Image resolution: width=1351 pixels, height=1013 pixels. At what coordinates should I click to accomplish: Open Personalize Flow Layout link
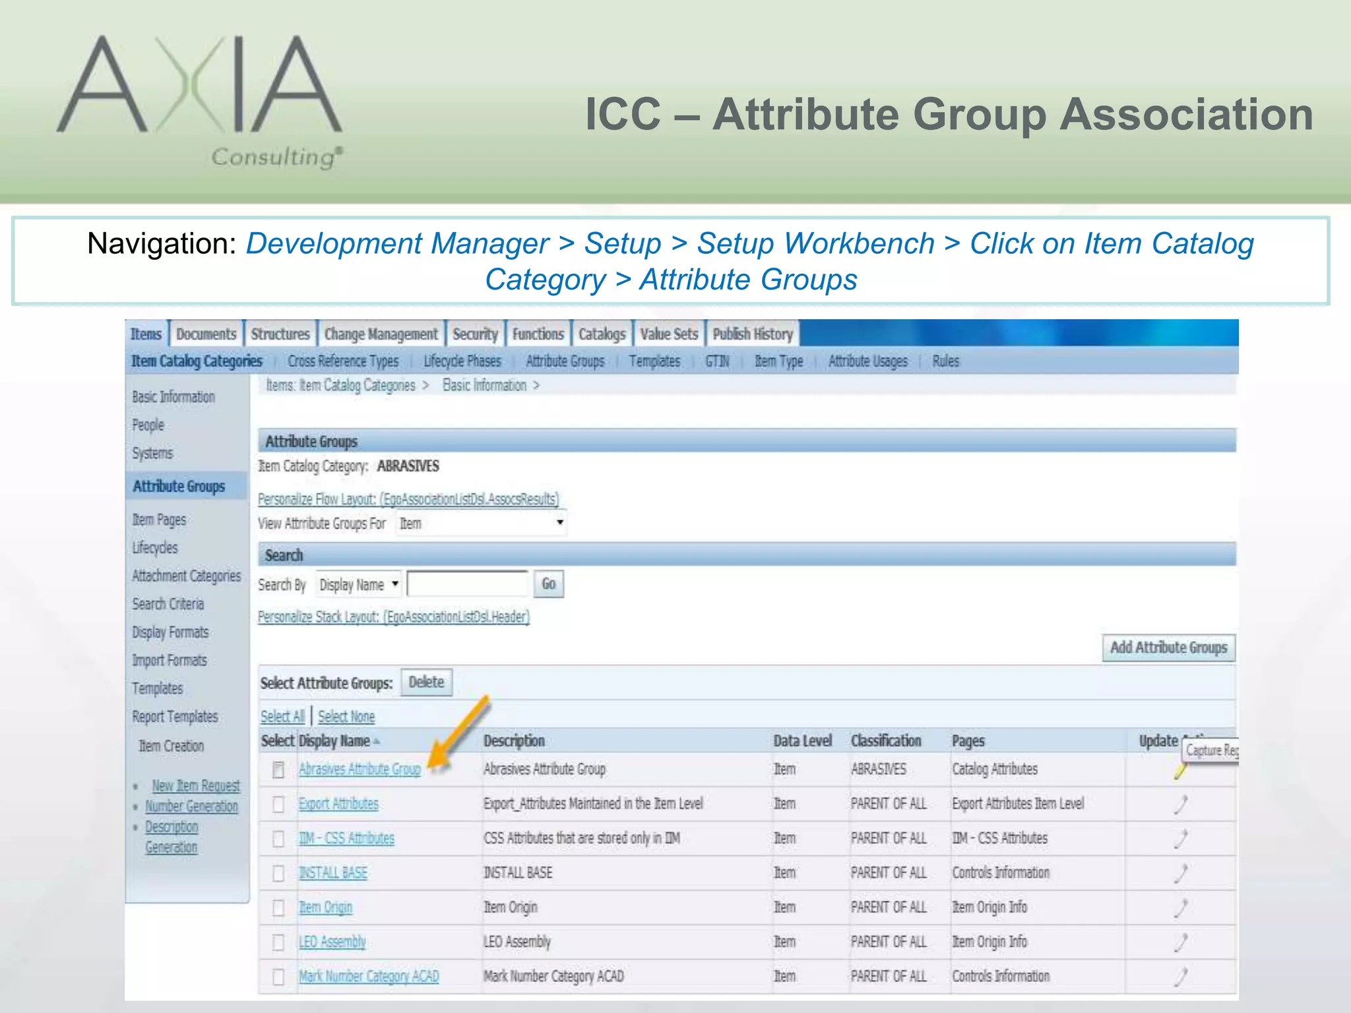click(x=408, y=499)
